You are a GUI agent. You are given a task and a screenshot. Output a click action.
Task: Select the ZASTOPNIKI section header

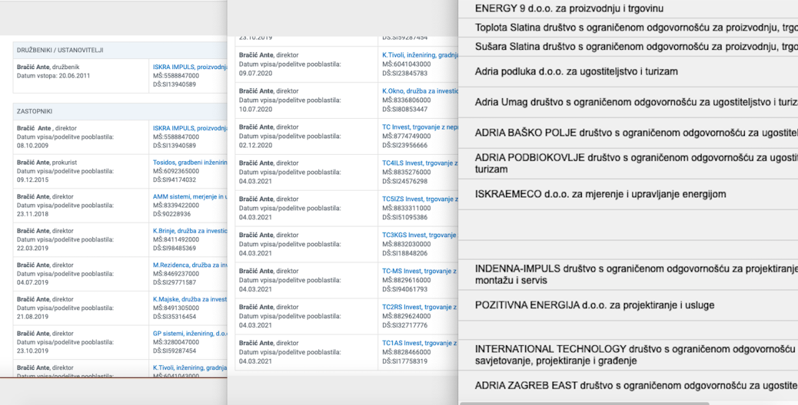pos(35,111)
